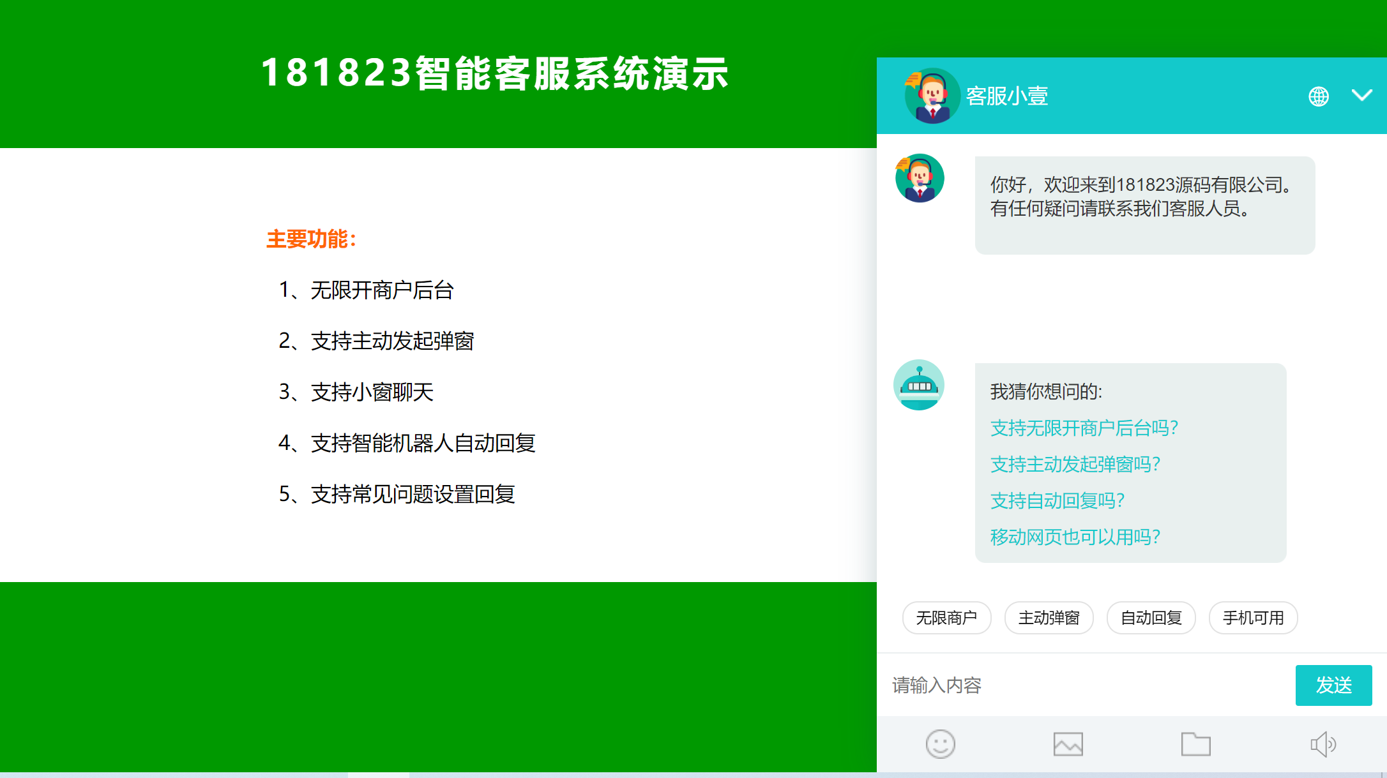This screenshot has width=1387, height=778.
Task: Click the 客服小壹 name in chat header
Action: [1006, 96]
